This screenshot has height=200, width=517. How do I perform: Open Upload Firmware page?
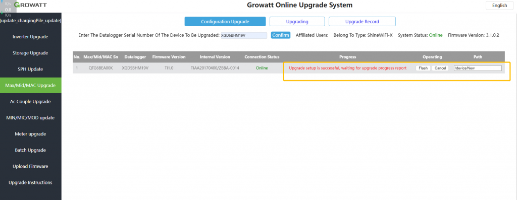30,166
